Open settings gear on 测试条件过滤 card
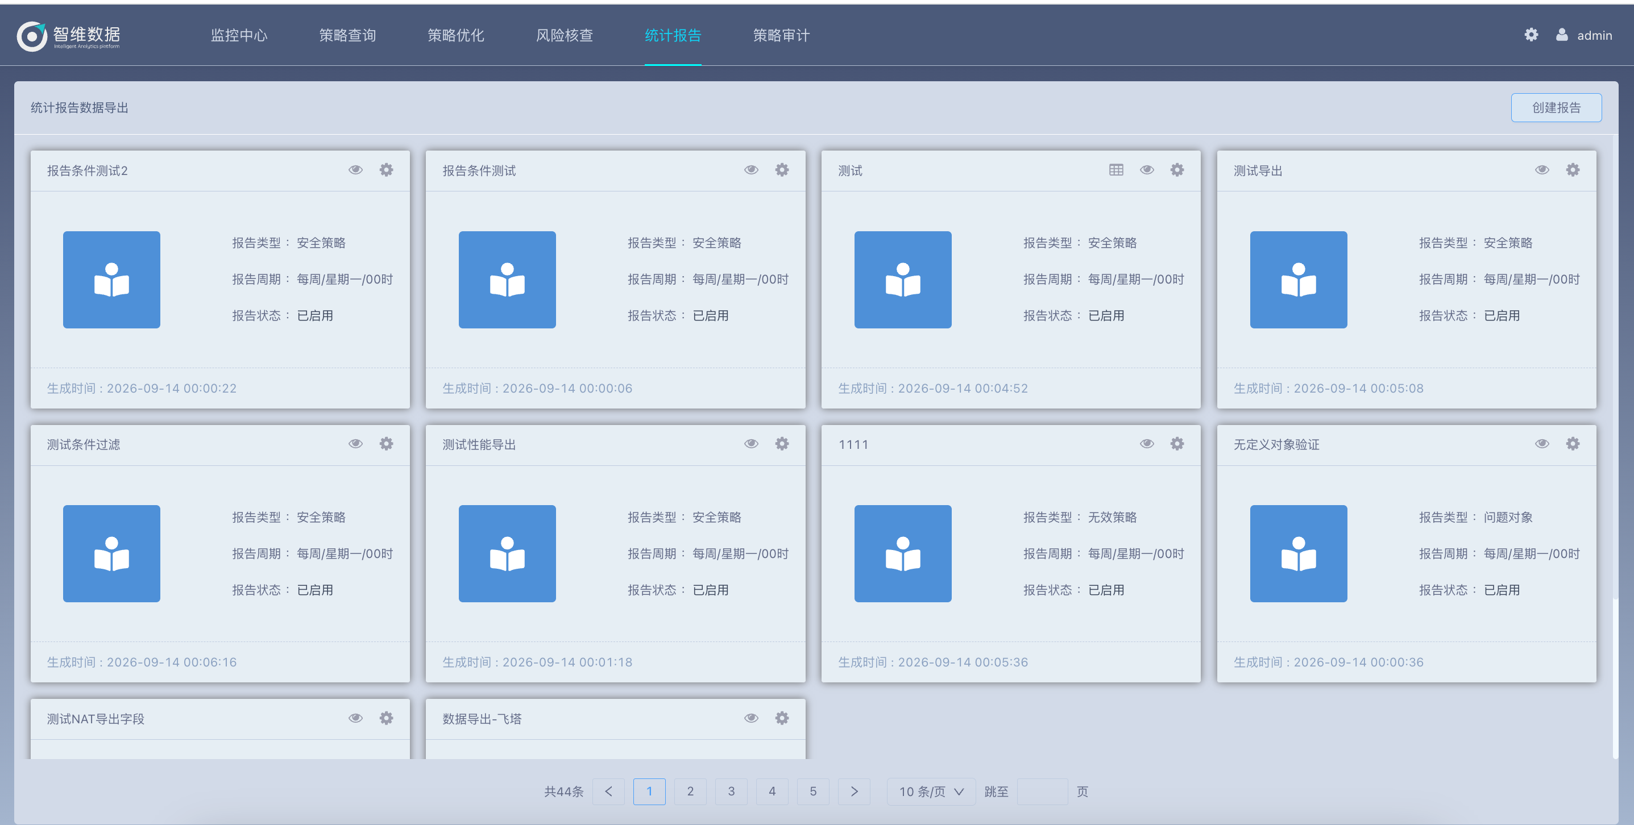The image size is (1634, 825). [386, 444]
